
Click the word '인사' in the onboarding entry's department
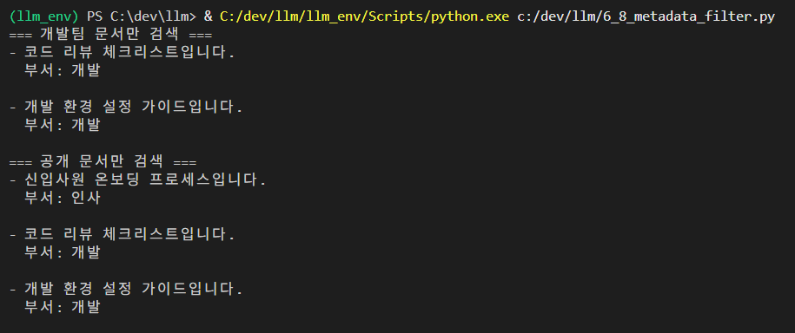[85, 198]
